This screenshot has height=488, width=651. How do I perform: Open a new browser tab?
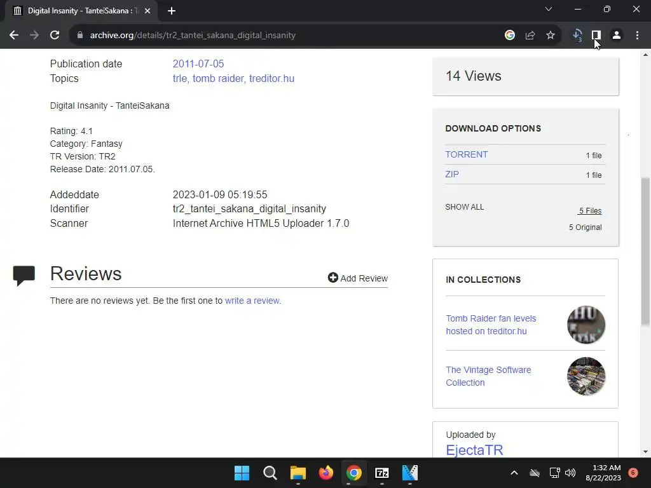pyautogui.click(x=172, y=11)
